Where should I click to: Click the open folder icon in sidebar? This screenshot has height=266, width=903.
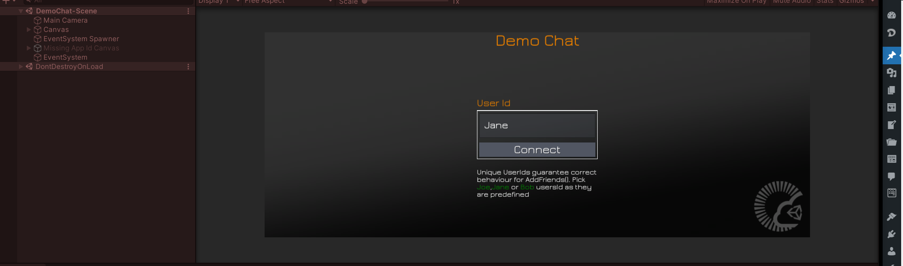891,142
